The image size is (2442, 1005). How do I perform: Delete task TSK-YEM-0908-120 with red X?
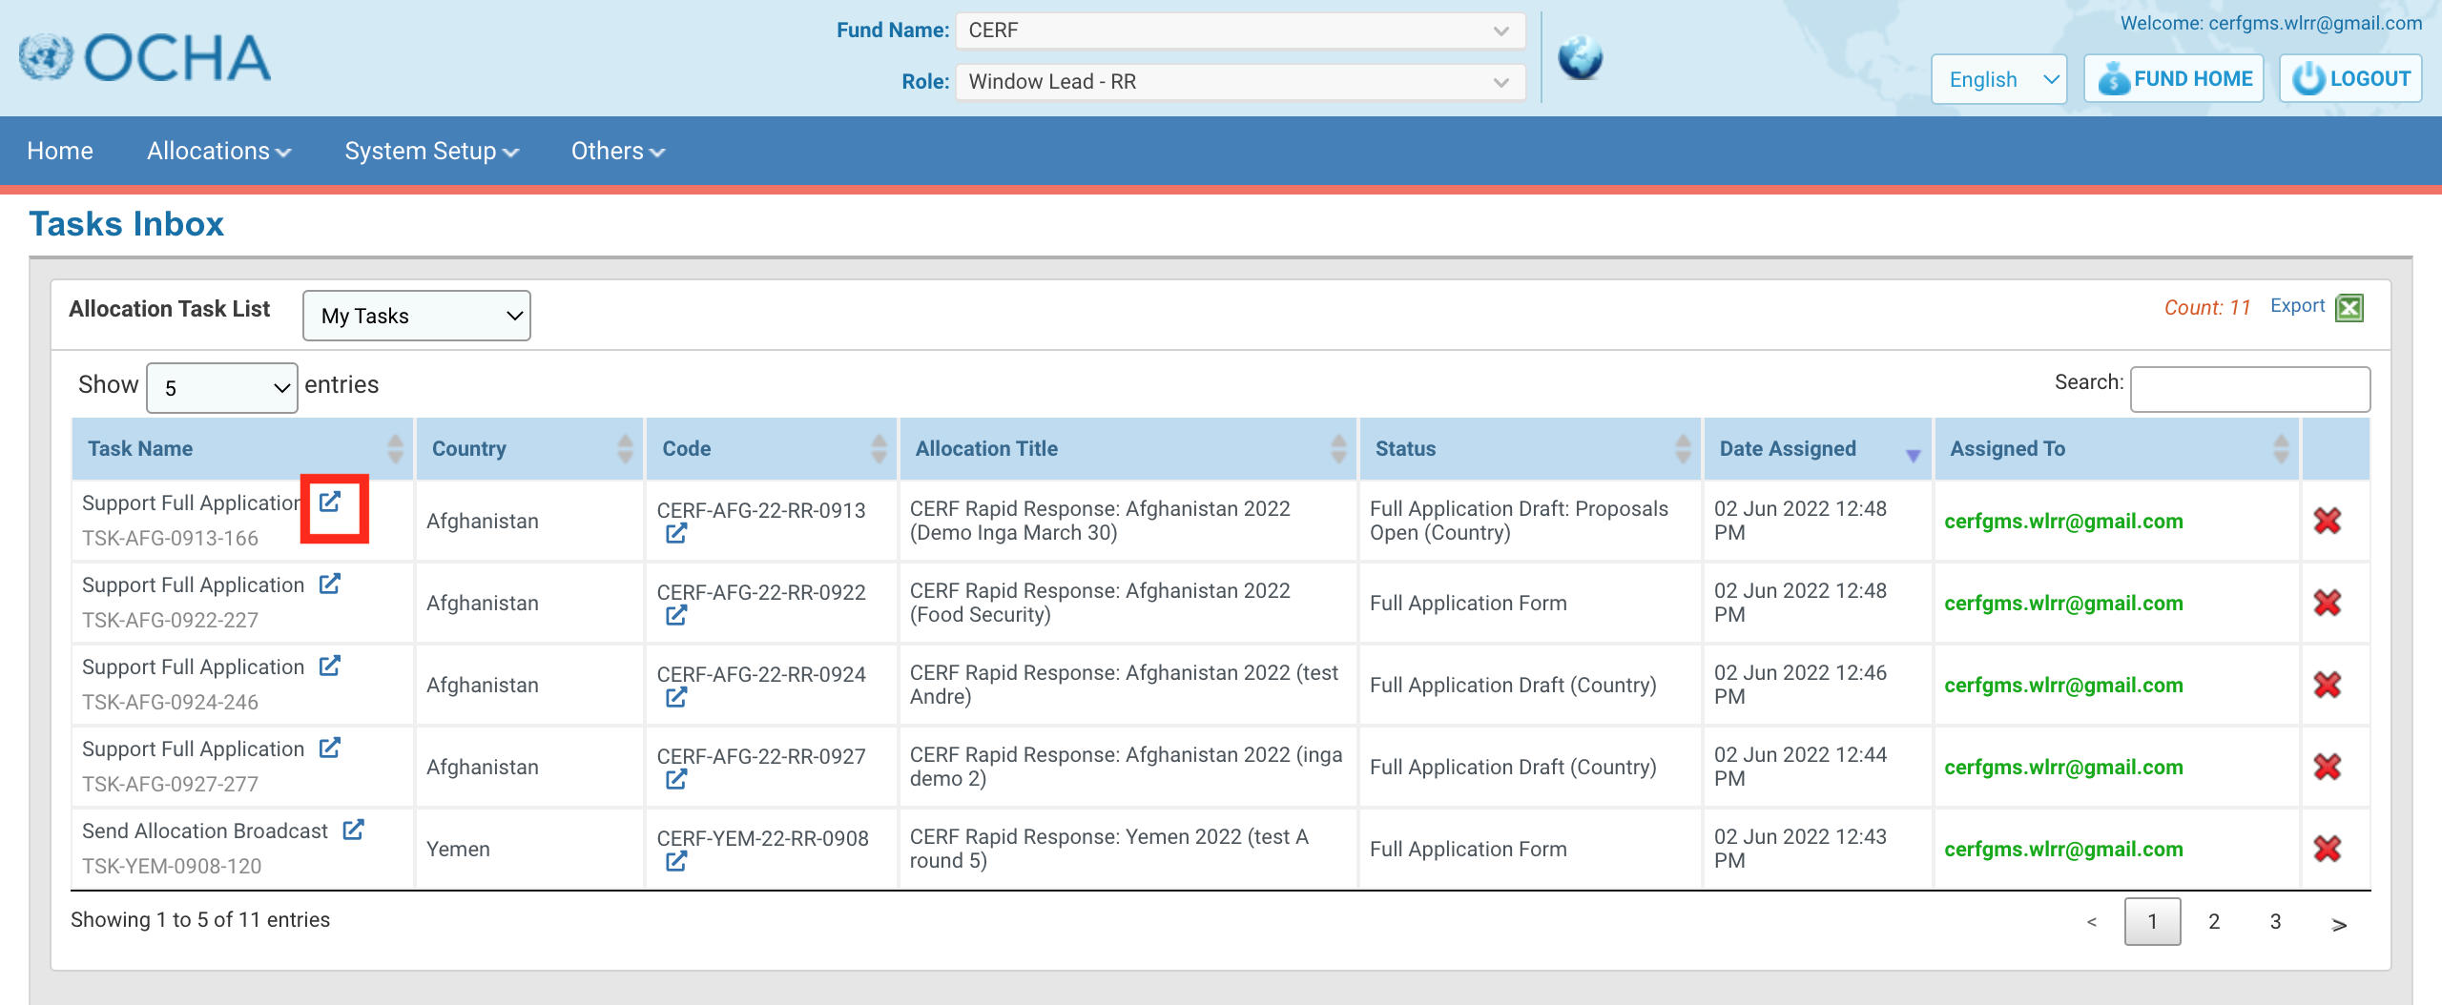point(2328,849)
